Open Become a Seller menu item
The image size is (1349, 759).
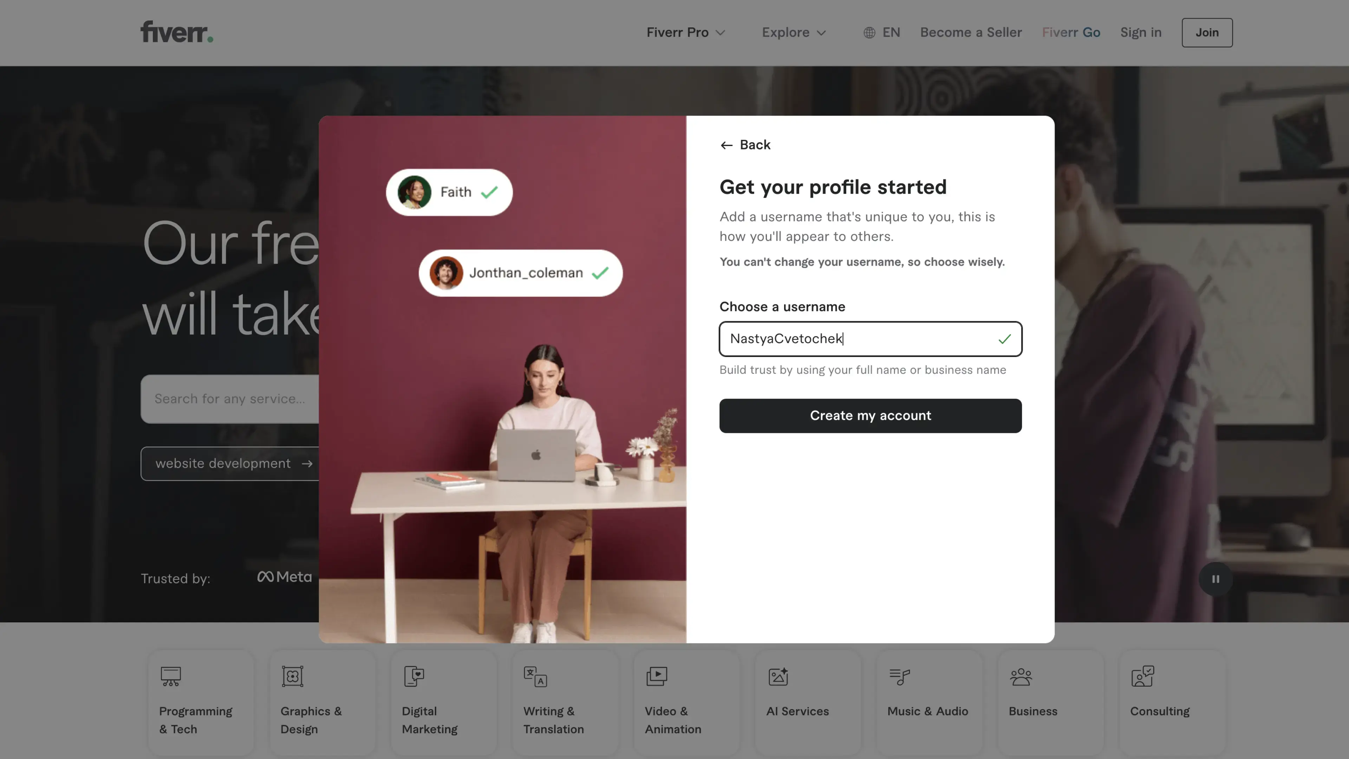971,32
